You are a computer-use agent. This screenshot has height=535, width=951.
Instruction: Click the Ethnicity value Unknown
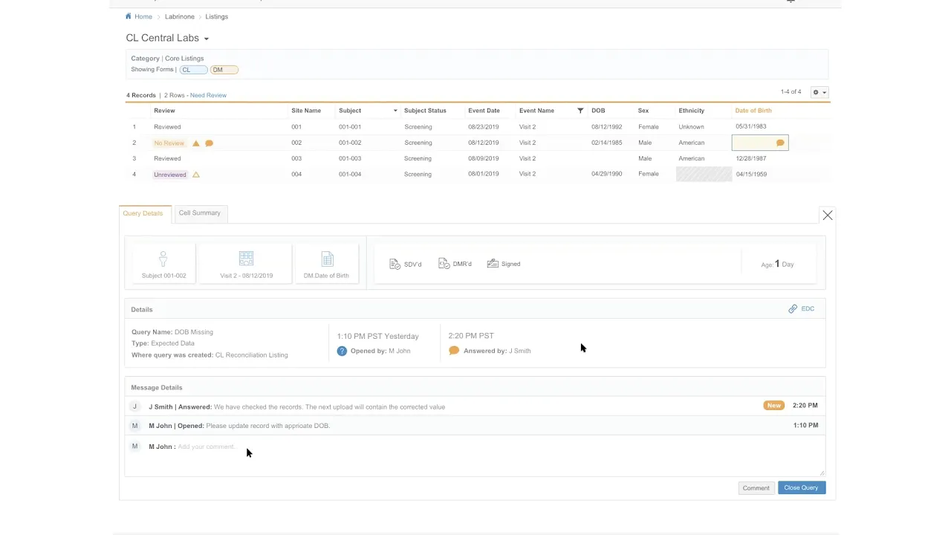click(x=691, y=127)
